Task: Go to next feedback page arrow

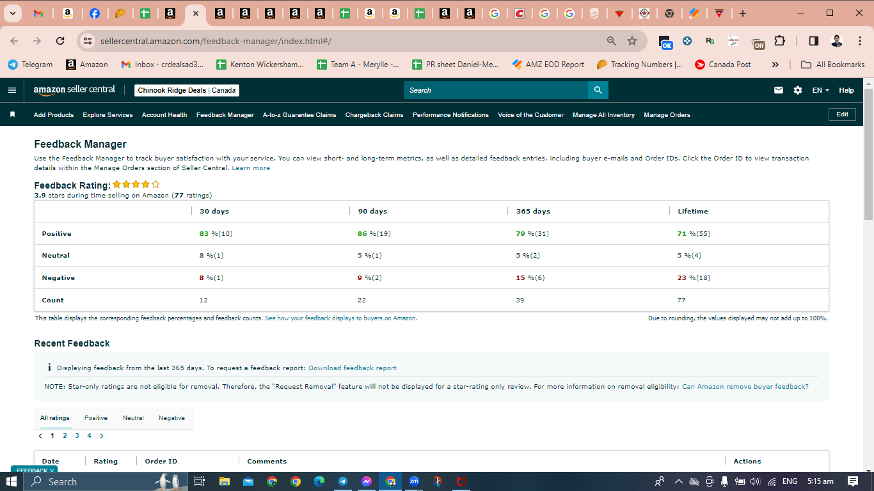Action: [x=102, y=436]
